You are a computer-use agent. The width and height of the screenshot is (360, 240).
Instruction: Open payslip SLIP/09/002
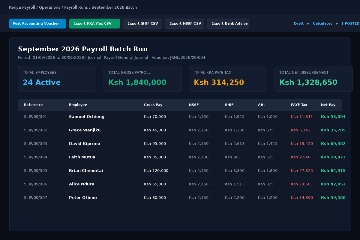click(35, 130)
